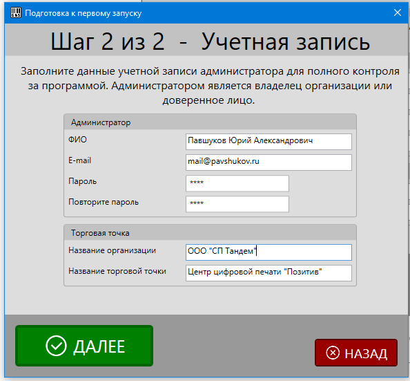Click the E-mail field with mail@pavshukov.ru
410x381 pixels.
(269, 162)
